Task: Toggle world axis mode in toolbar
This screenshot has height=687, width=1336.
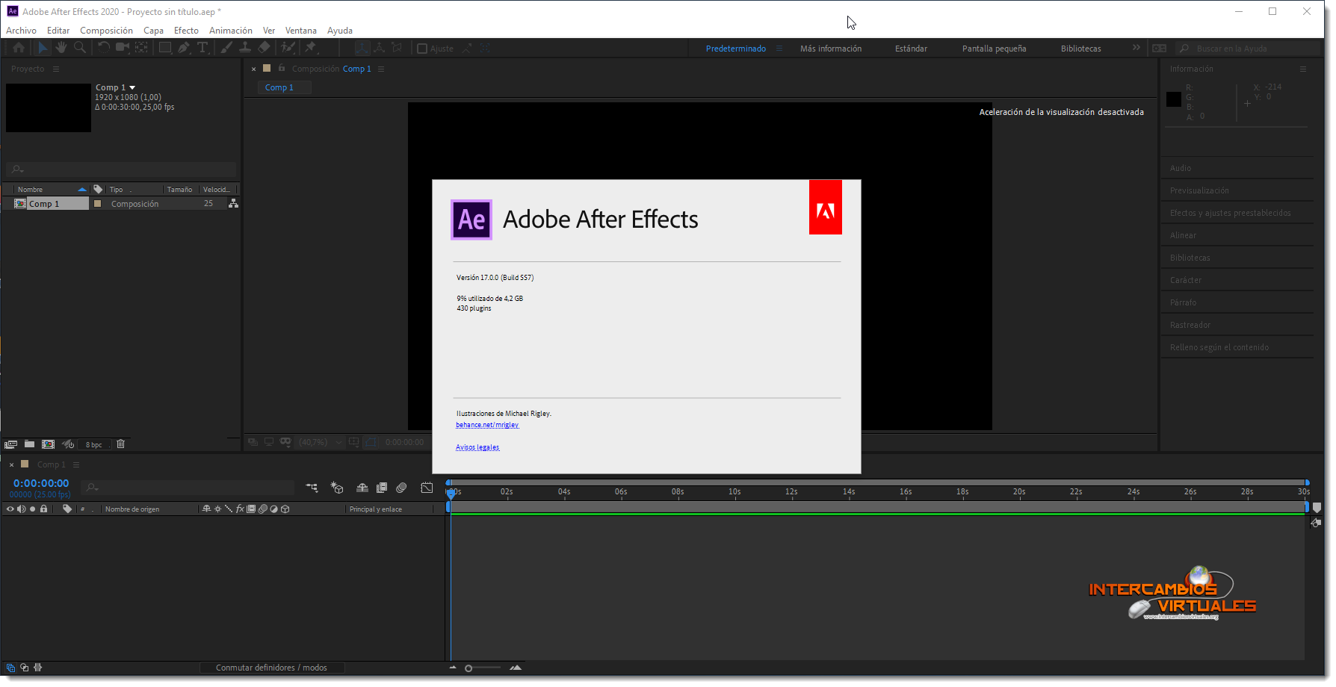Action: pyautogui.click(x=380, y=48)
